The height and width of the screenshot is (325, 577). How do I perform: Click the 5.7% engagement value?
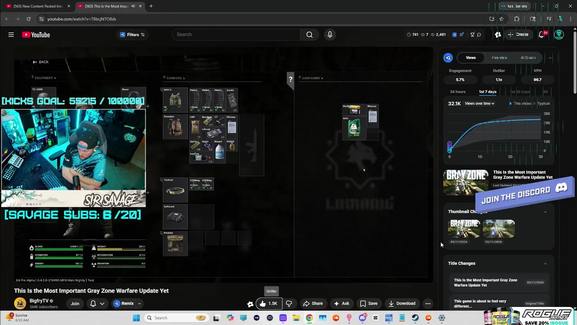pos(460,80)
